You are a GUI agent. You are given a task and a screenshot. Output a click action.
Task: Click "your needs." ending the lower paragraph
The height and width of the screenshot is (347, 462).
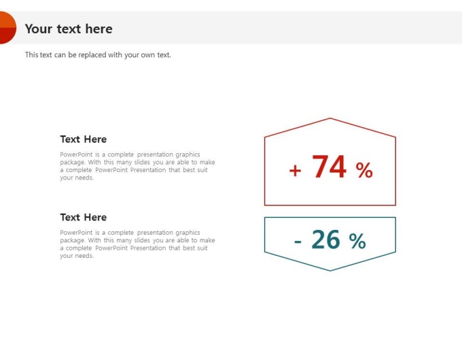pos(77,256)
